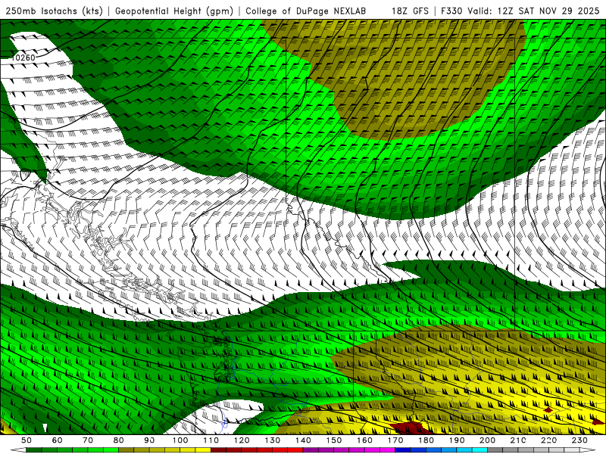This screenshot has height=454, width=606.
Task: Click the 200 value on the colorbar
Action: click(487, 440)
